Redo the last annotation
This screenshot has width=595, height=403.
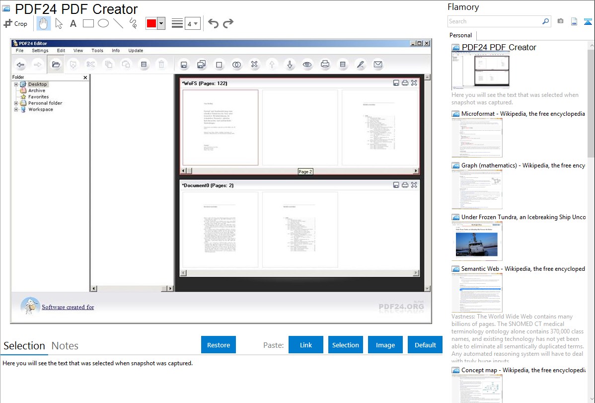tap(228, 23)
